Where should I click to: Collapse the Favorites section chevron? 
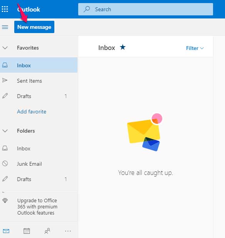(x=5, y=48)
